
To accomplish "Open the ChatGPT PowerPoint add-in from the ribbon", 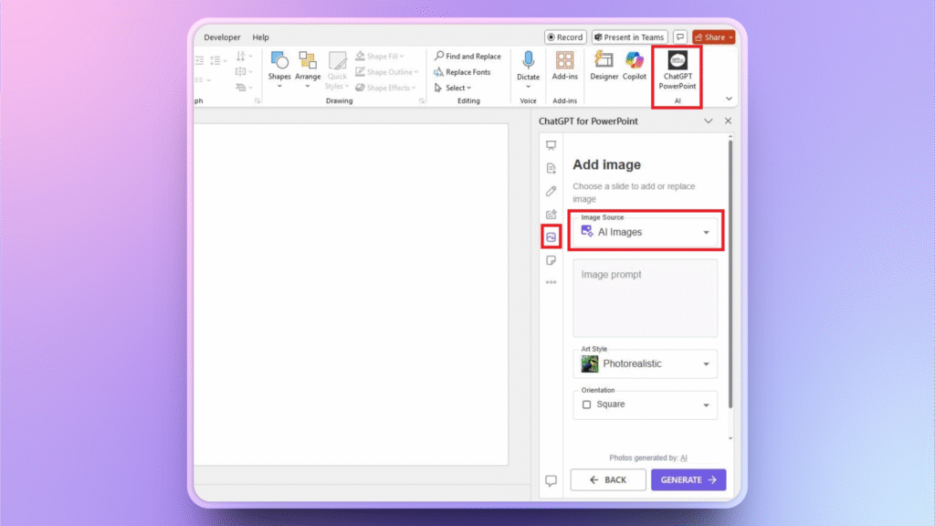I will [676, 69].
